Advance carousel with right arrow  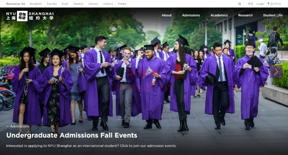click(x=276, y=72)
